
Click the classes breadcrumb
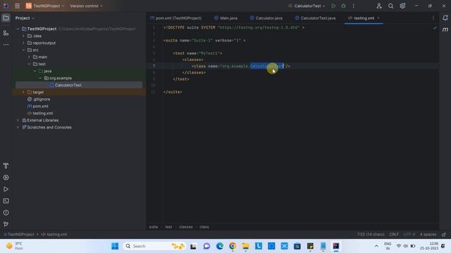186,227
